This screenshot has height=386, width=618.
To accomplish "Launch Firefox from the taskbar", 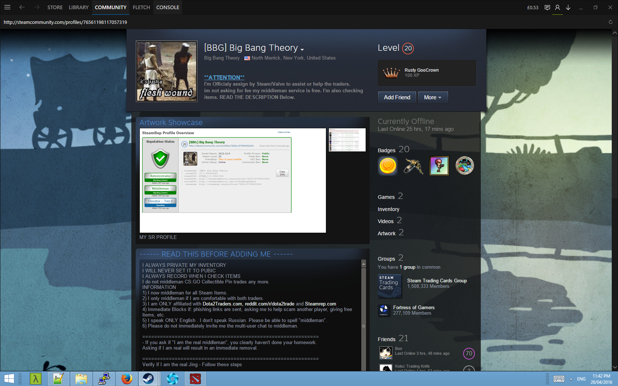I will [x=127, y=378].
